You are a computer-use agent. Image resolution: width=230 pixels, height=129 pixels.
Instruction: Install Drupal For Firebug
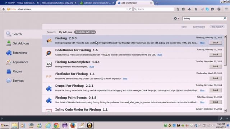216,90
